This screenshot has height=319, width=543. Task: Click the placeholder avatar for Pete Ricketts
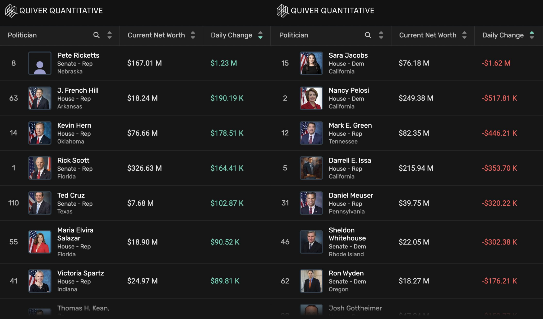pos(40,63)
